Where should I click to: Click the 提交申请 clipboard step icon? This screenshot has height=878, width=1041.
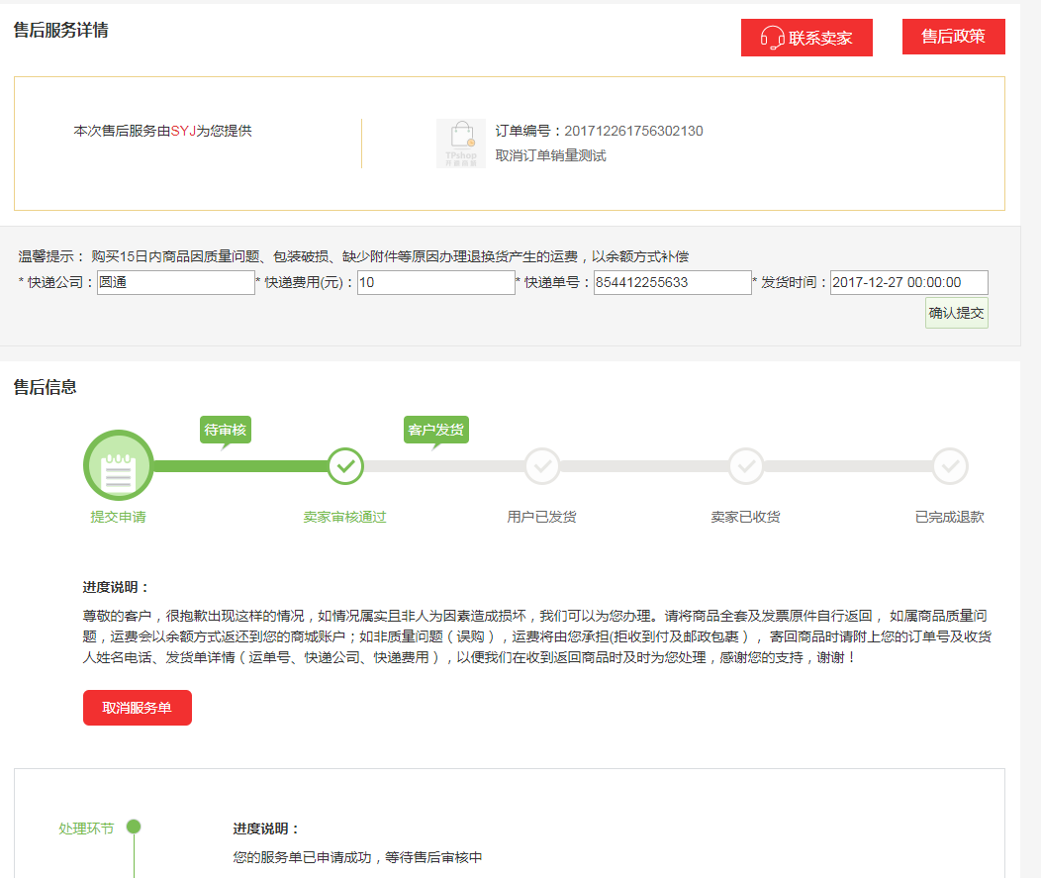click(x=119, y=465)
